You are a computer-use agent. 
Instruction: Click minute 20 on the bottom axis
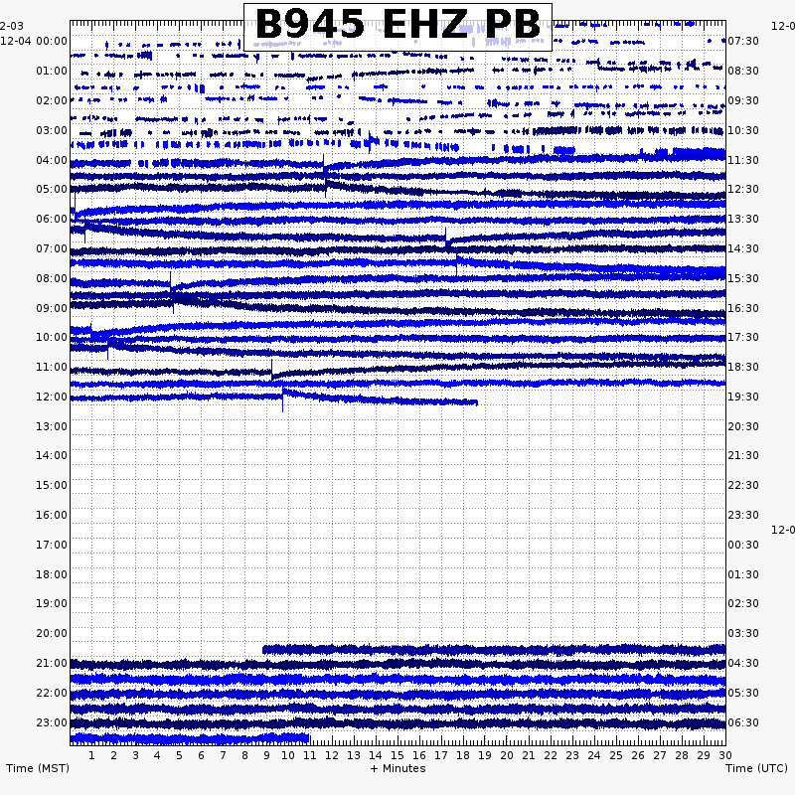coord(507,755)
